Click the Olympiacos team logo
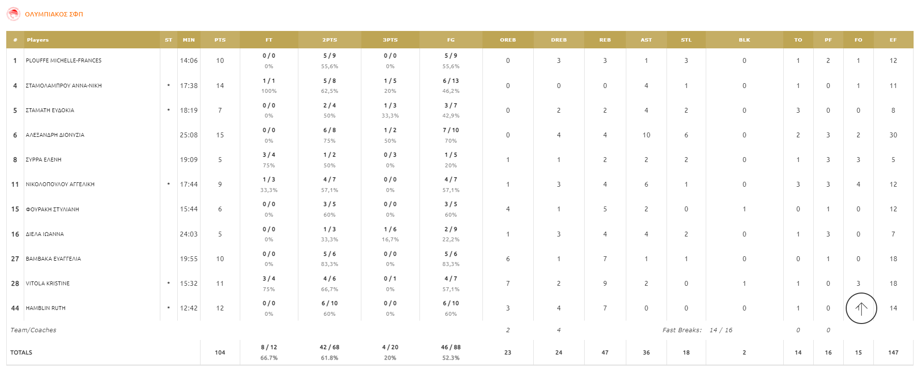 [13, 14]
